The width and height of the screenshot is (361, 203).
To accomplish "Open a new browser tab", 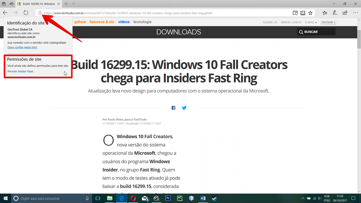I will [x=66, y=4].
